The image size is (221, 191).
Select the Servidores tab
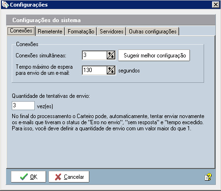[x=111, y=32]
